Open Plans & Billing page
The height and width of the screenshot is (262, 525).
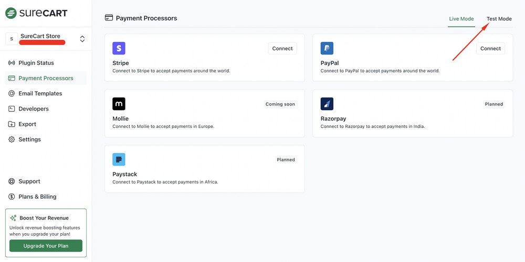(37, 196)
